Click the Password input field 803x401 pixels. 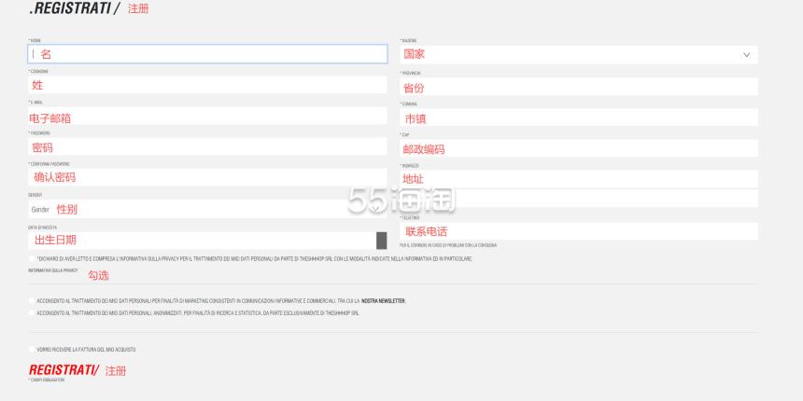click(207, 147)
